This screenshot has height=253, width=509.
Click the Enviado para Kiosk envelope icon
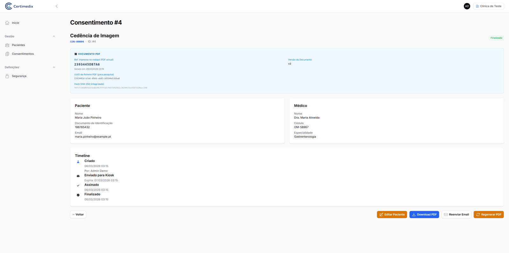78,176
